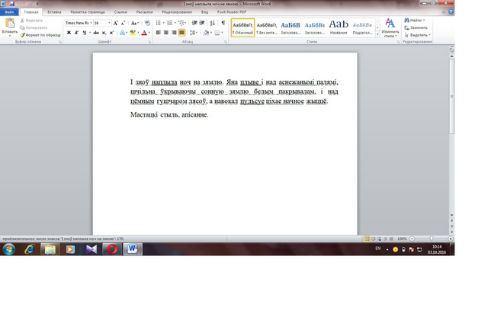
Task: Click the increase indent icon
Action: pyautogui.click(x=202, y=23)
